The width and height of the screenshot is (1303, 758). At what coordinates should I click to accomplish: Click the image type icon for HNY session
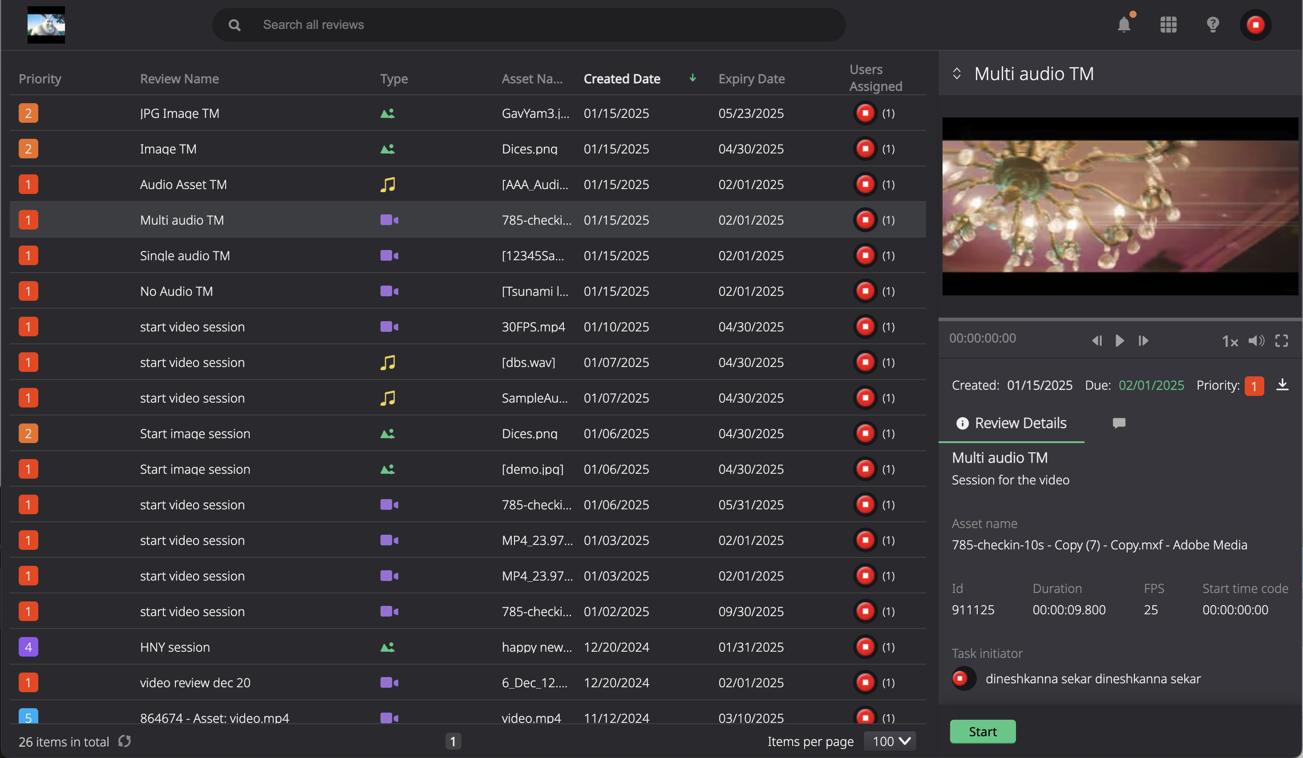point(388,647)
